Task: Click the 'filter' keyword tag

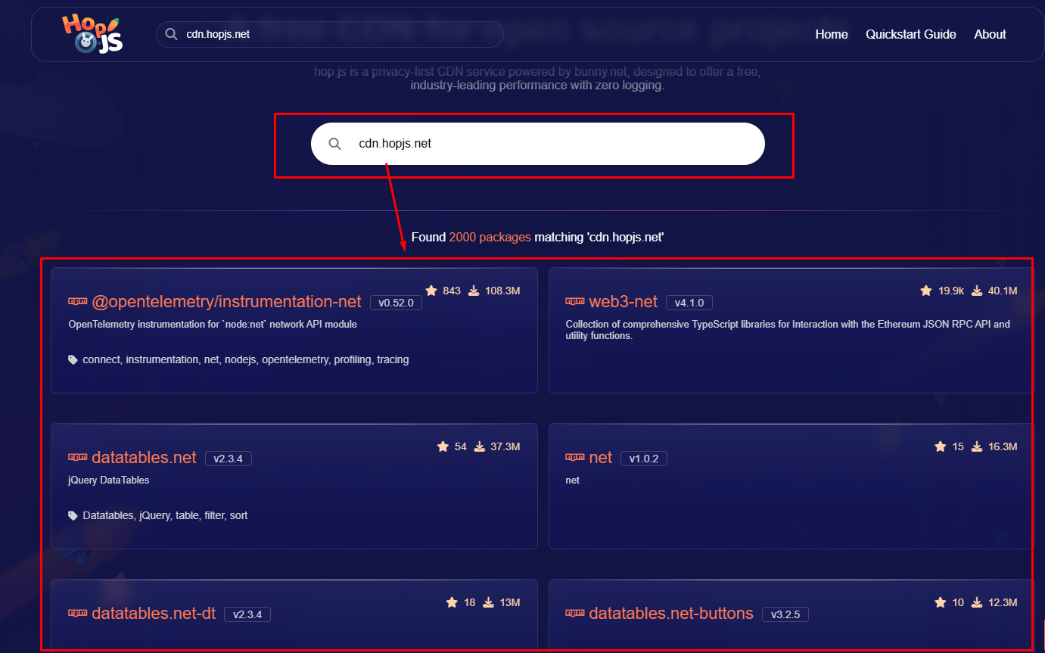Action: 214,515
